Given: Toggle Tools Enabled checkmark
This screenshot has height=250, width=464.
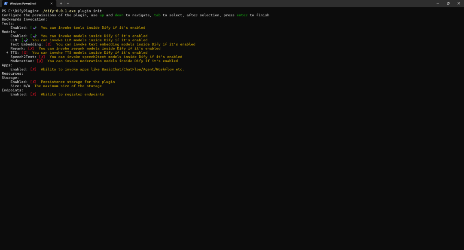Looking at the screenshot, I should pos(34,27).
